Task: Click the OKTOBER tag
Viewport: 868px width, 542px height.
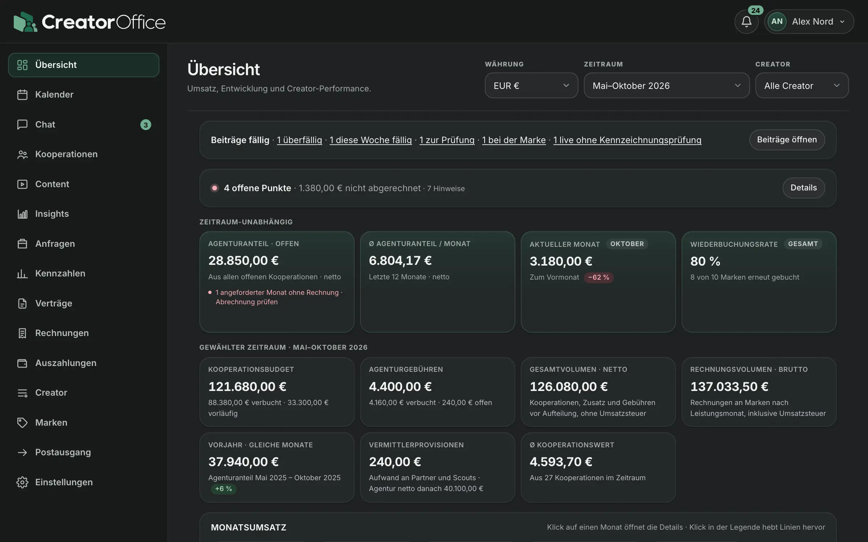Action: [x=627, y=244]
